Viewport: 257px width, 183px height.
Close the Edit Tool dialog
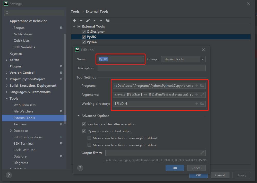[x=203, y=50]
